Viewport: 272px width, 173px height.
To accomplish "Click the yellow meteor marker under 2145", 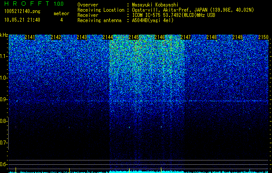I will (129, 170).
